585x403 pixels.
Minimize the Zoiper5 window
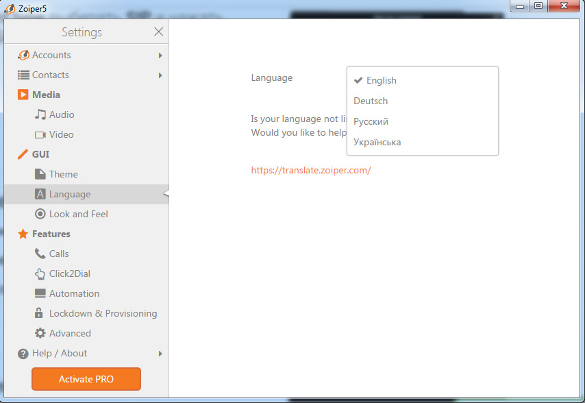pyautogui.click(x=520, y=6)
